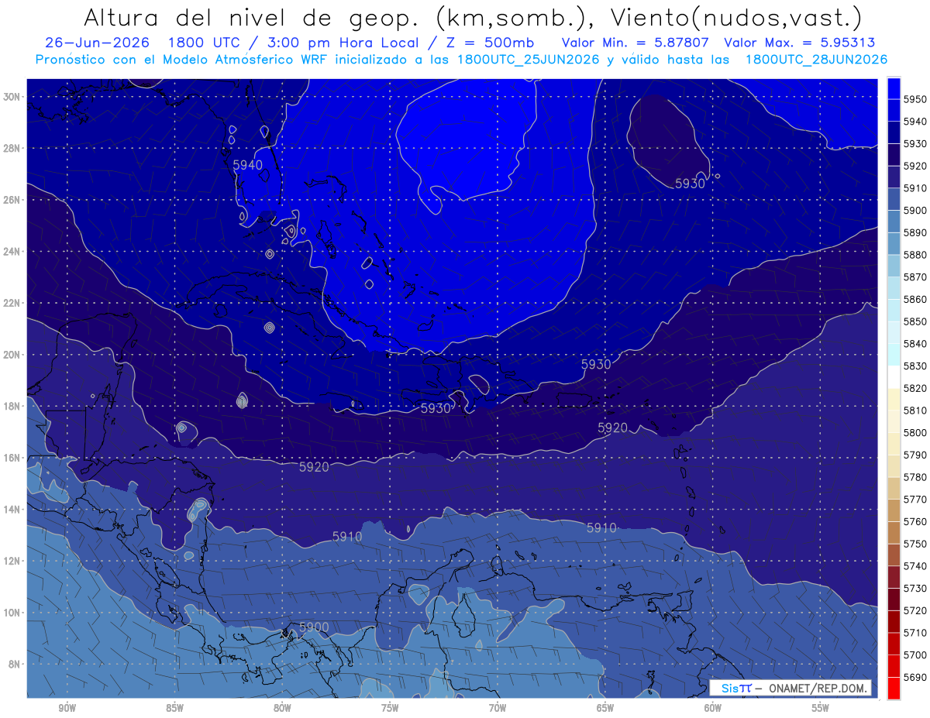Click the '5840' colorbar label

pos(915,344)
